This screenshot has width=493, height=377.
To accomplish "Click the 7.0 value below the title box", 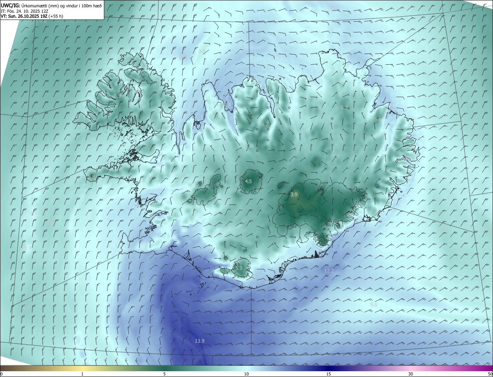I will [x=43, y=21].
